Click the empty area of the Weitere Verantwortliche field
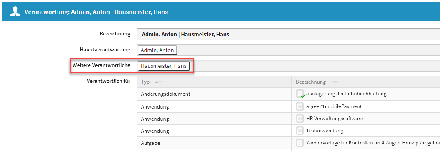This screenshot has width=440, height=151. coord(314,66)
